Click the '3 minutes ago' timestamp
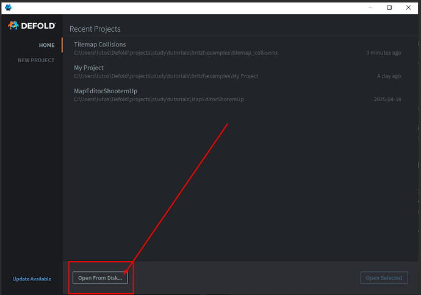The height and width of the screenshot is (295, 421). point(384,53)
